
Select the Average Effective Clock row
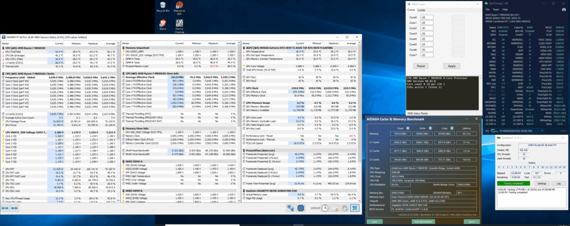179,77
